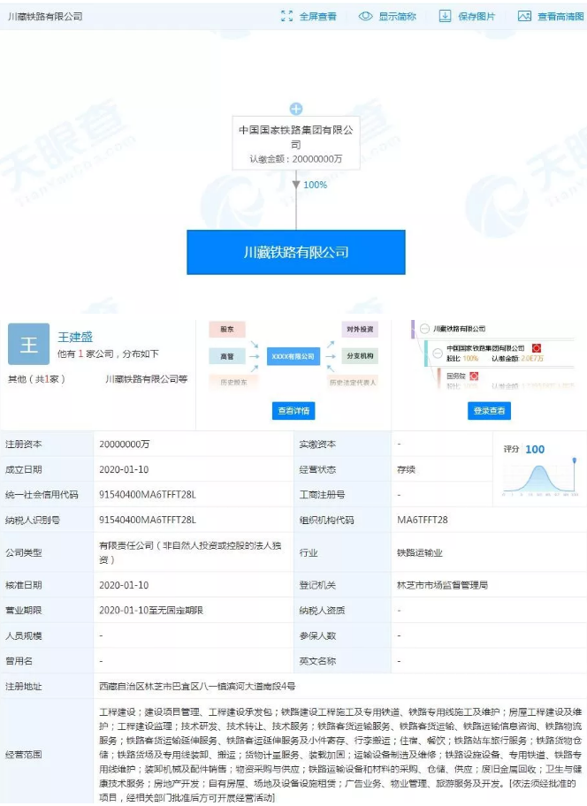Click the 王 avatar icon
587x806 pixels.
pyautogui.click(x=28, y=345)
